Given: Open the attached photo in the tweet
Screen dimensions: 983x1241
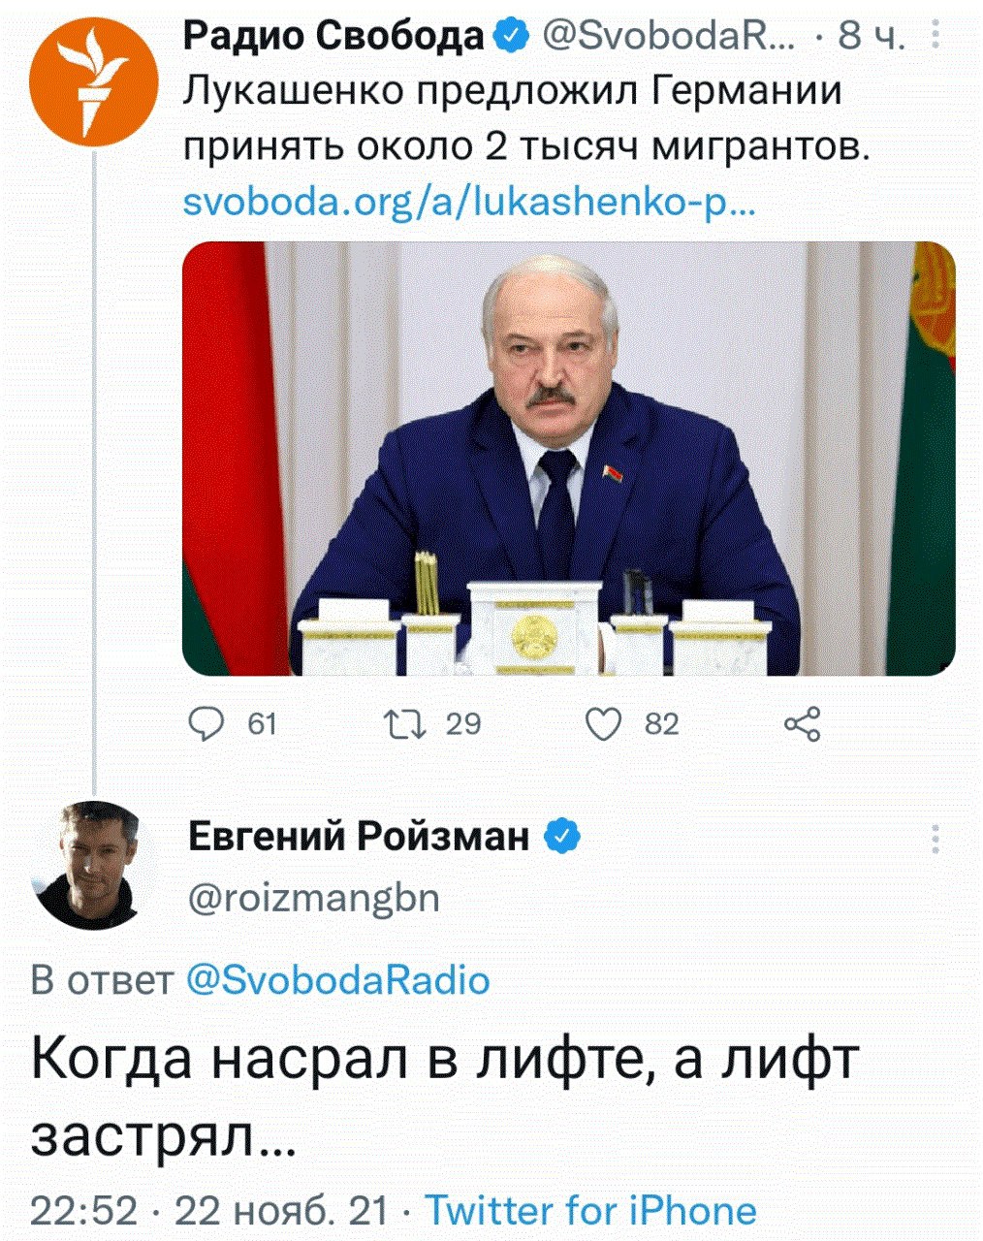Looking at the screenshot, I should pos(568,458).
